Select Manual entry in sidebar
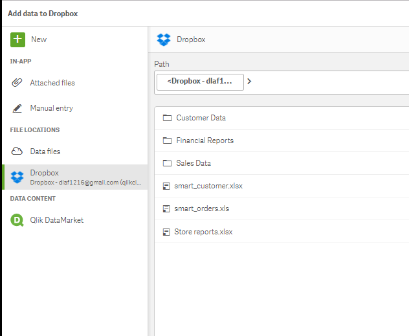Viewport: 409px width, 336px height. coord(51,108)
